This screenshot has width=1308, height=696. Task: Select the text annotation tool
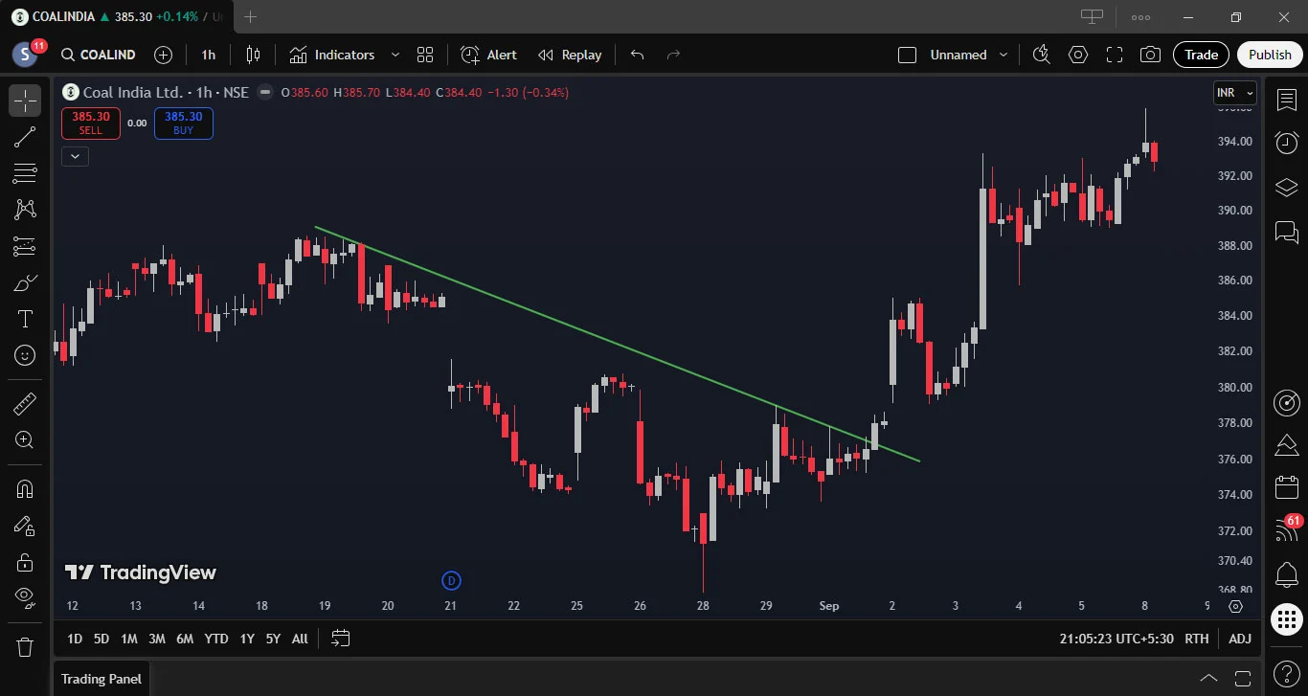pos(25,319)
